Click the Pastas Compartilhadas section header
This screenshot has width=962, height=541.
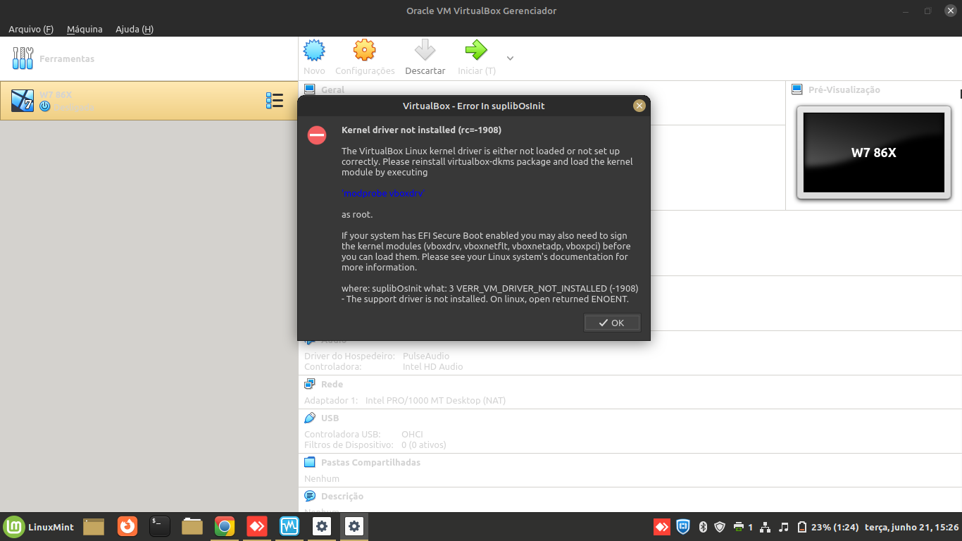[x=370, y=462]
